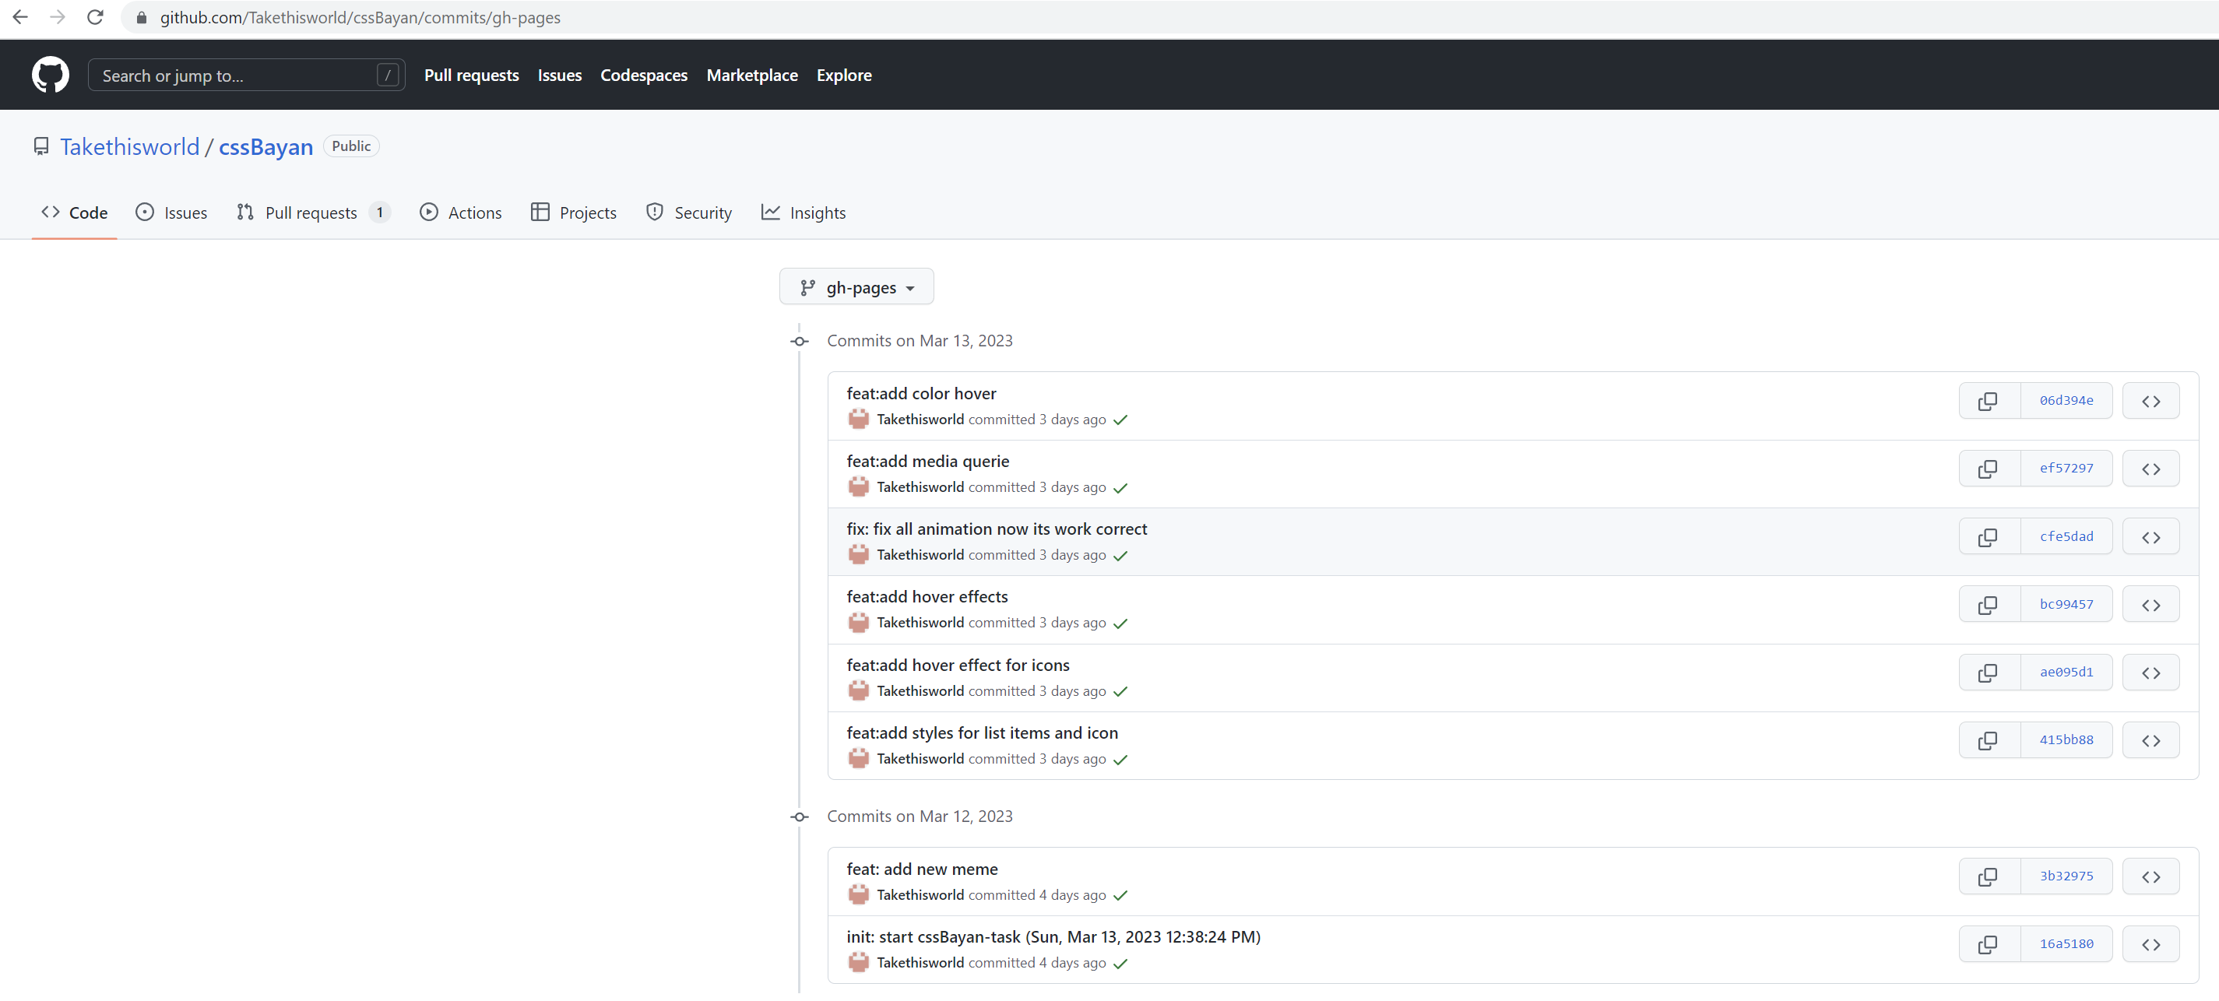
Task: Browse repository files at commit cfe5dad
Action: coord(2151,536)
